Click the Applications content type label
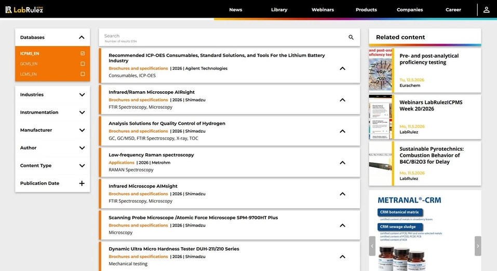 (122, 163)
